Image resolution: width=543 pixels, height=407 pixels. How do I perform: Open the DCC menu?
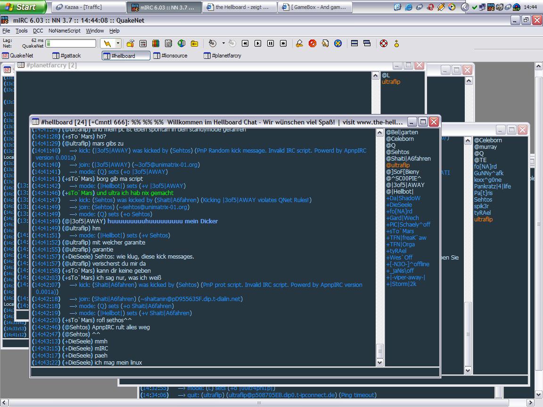click(38, 31)
